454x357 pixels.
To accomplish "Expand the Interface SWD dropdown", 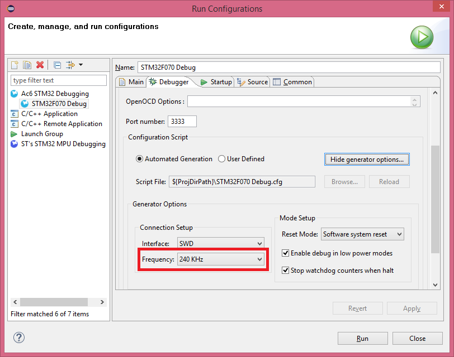I will point(220,243).
